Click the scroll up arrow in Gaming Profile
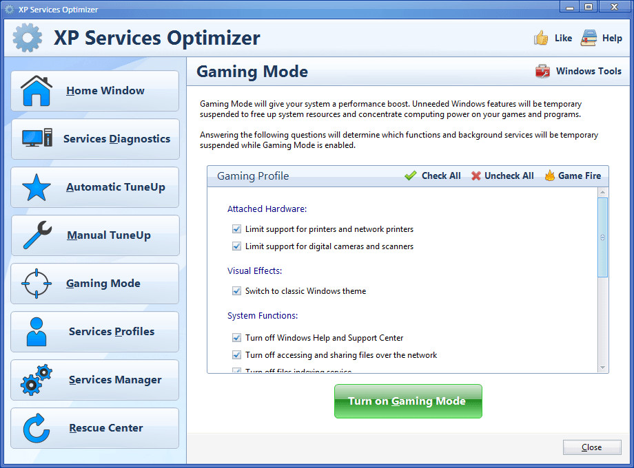 pos(602,192)
